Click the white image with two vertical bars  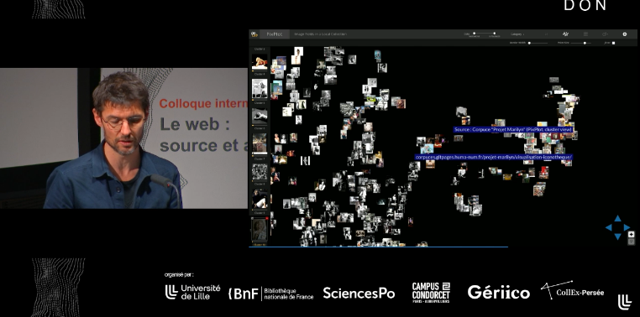tap(306, 160)
